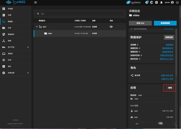Viewport: 181px width, 129px height.
Task: Click the 存储 storage icon in sidebar
Action: tap(4, 15)
